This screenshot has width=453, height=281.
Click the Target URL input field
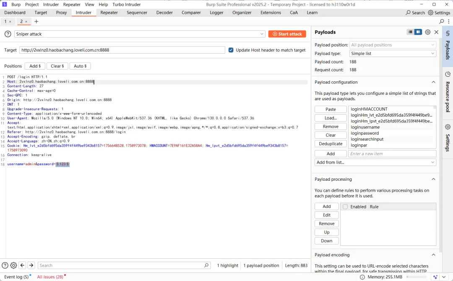(122, 50)
